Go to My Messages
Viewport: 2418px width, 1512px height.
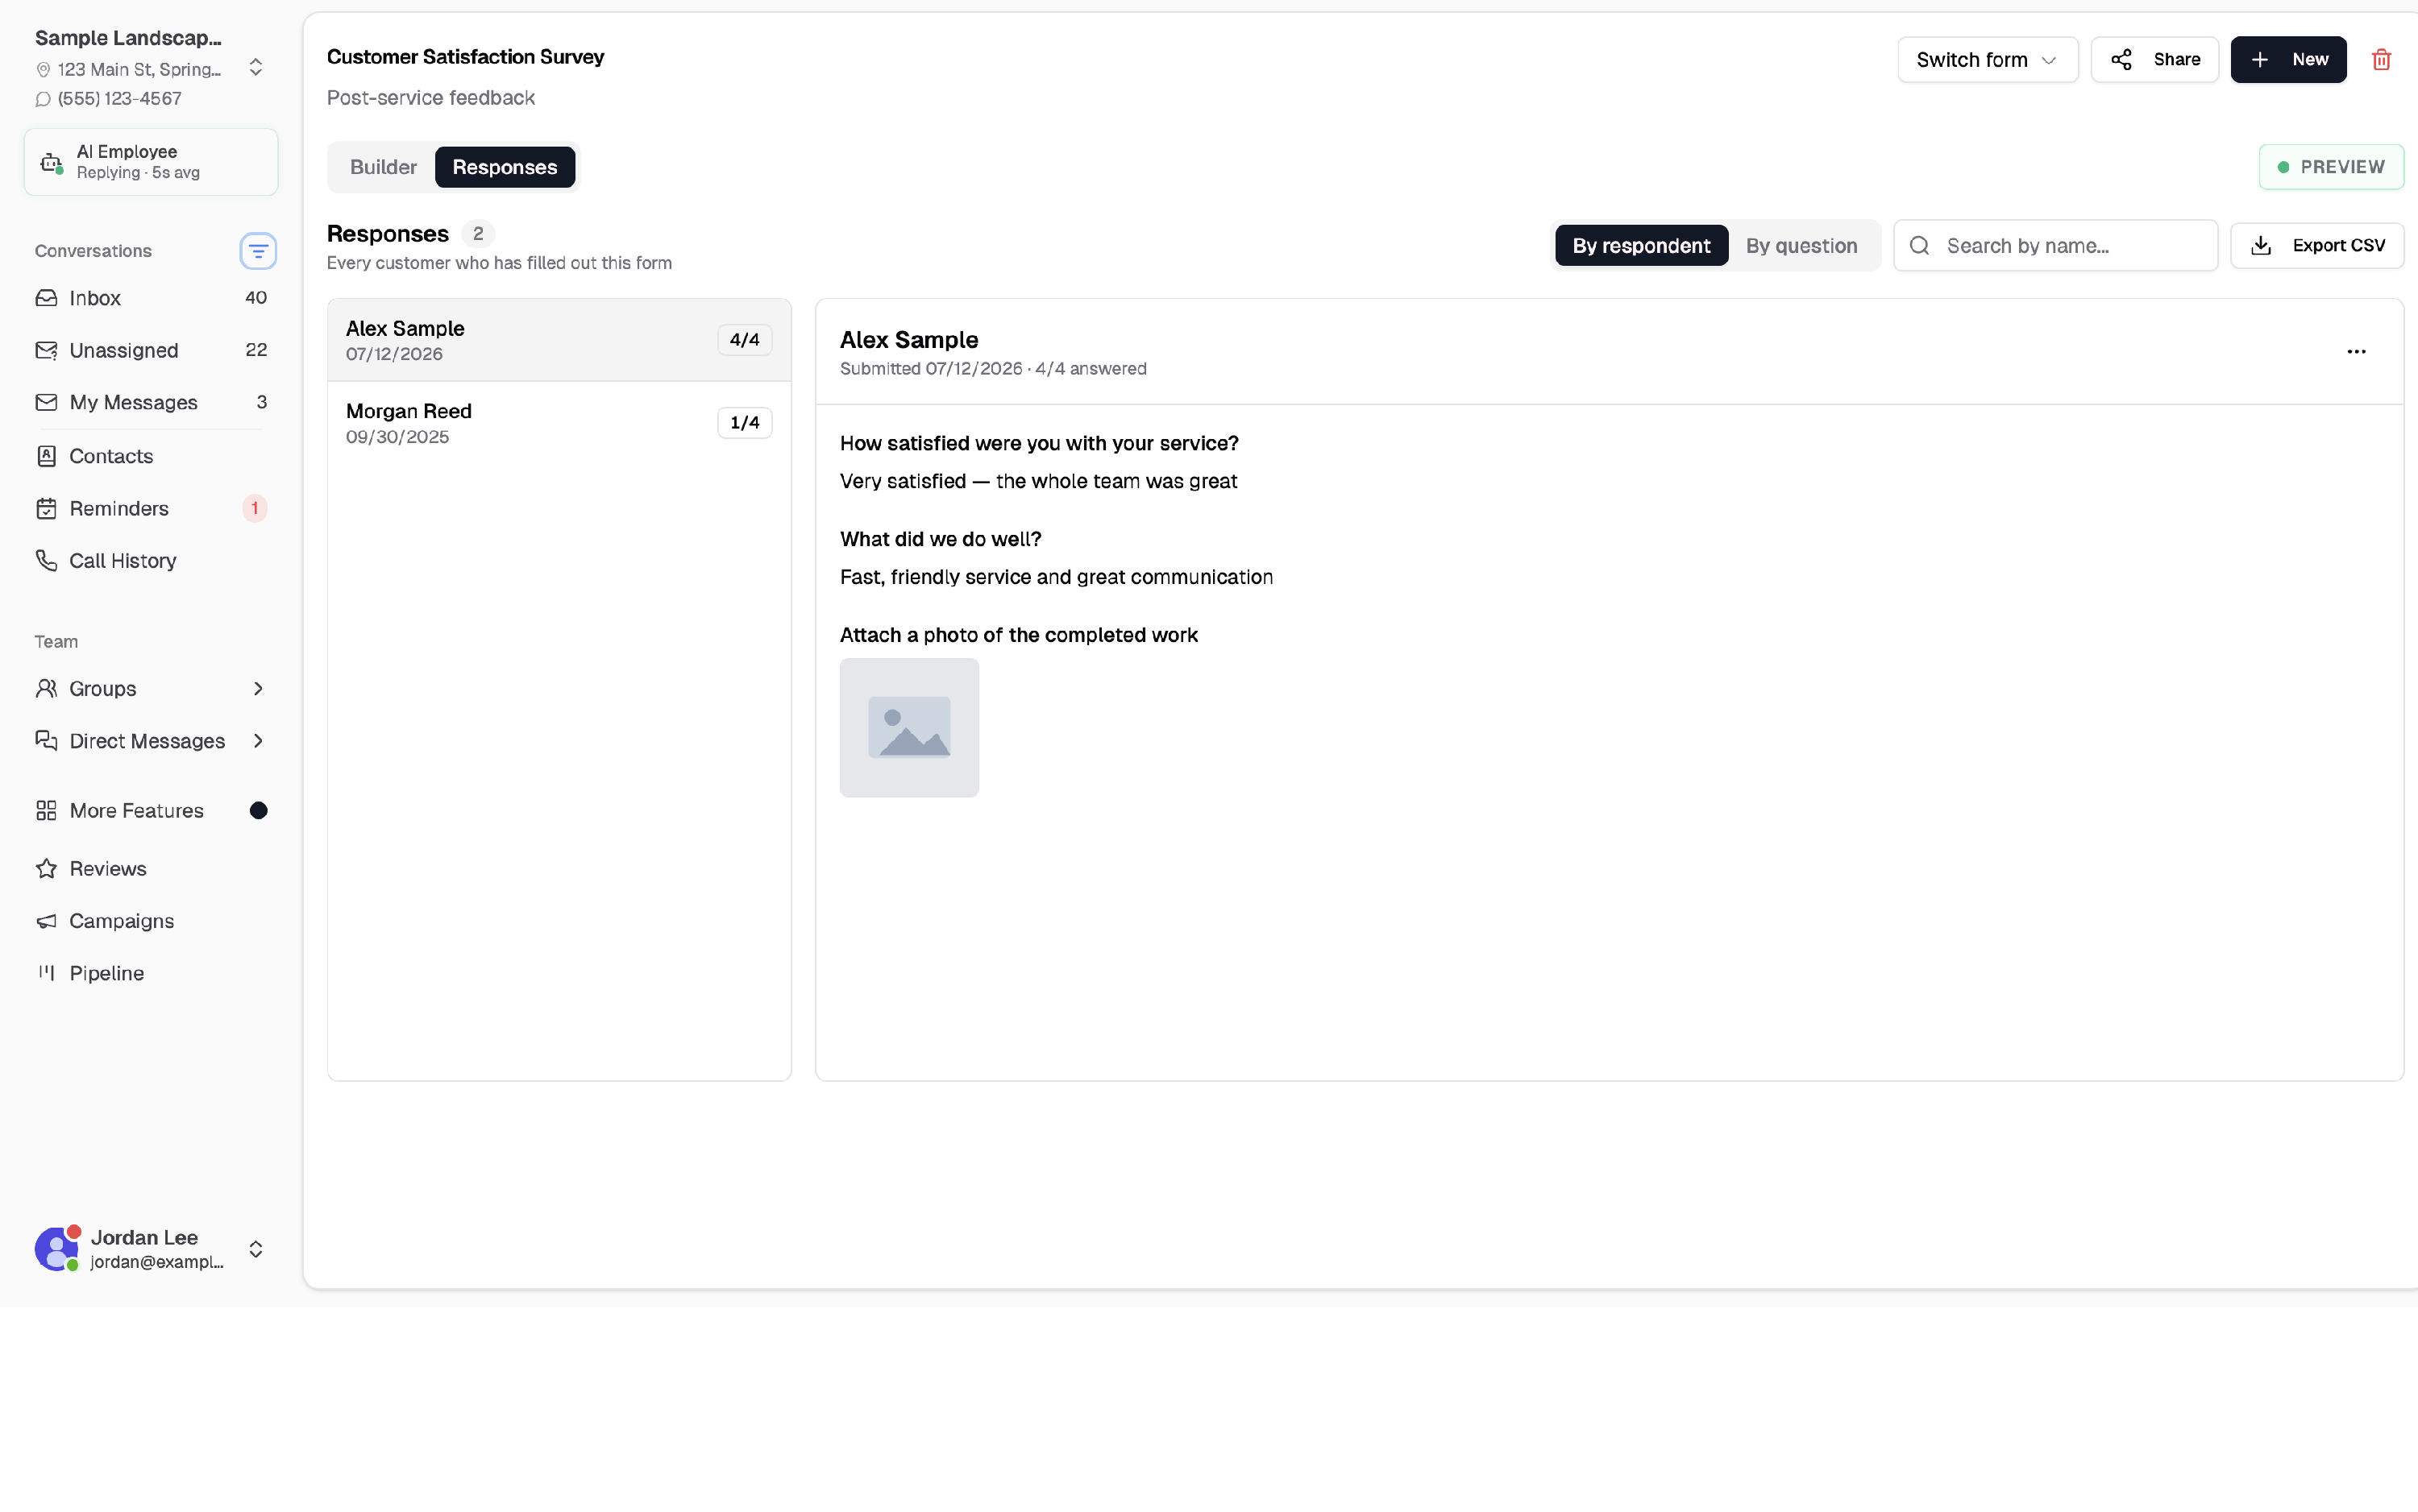pyautogui.click(x=151, y=402)
